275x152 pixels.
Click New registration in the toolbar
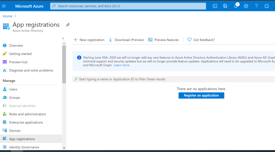click(89, 40)
